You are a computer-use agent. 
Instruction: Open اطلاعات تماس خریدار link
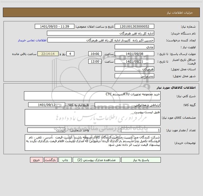pyautogui.click(x=32, y=40)
